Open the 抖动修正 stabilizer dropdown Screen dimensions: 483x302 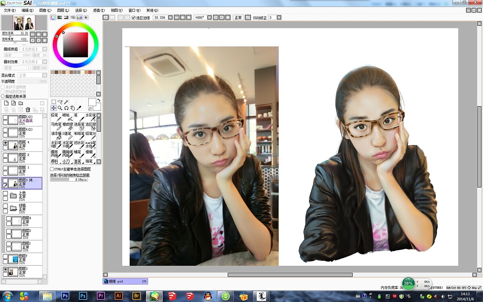coord(279,17)
